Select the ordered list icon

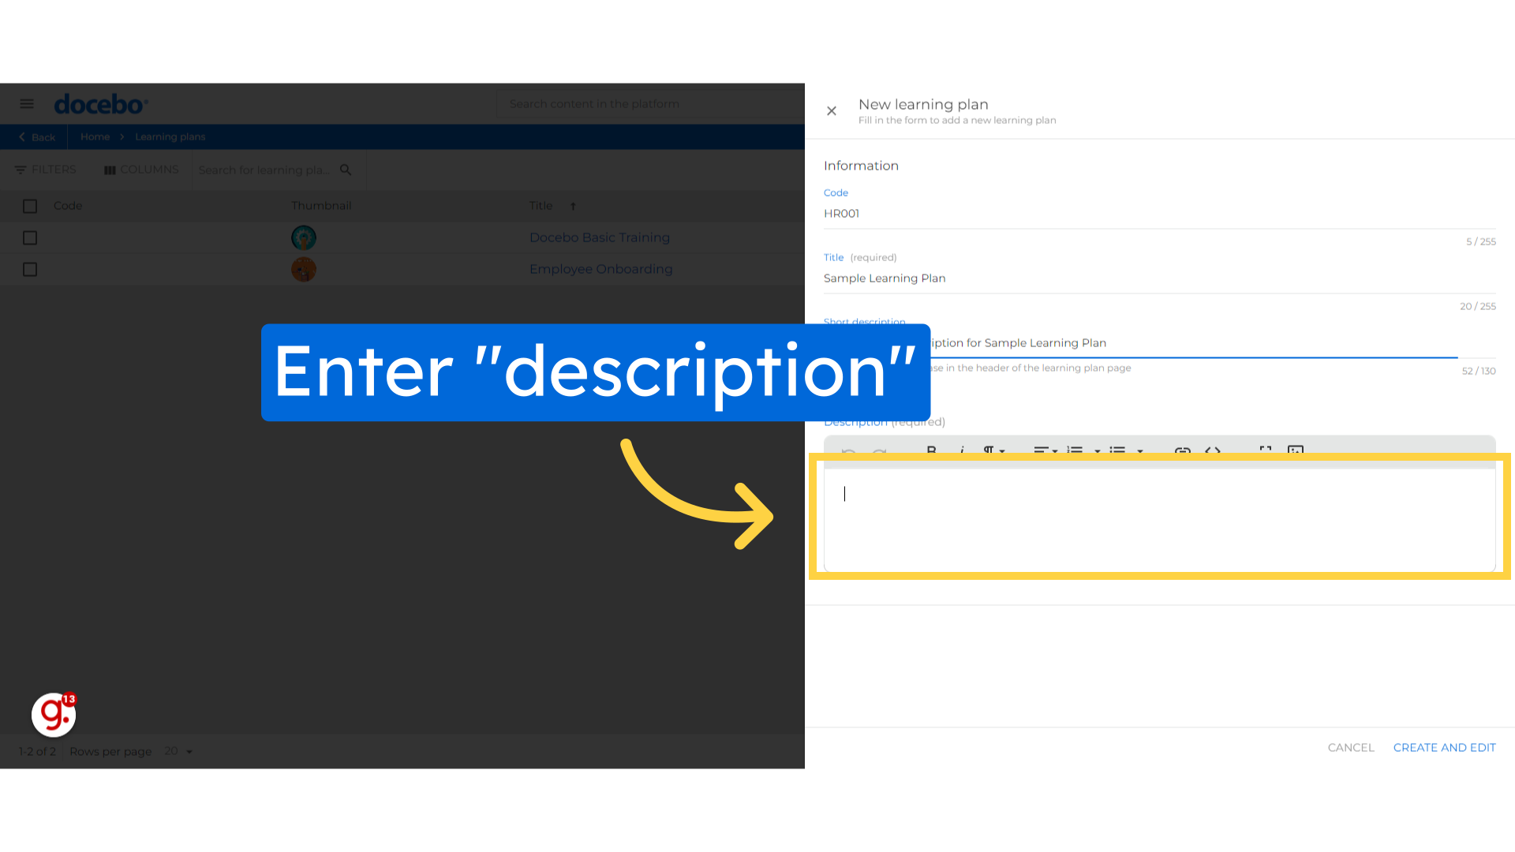click(1078, 450)
